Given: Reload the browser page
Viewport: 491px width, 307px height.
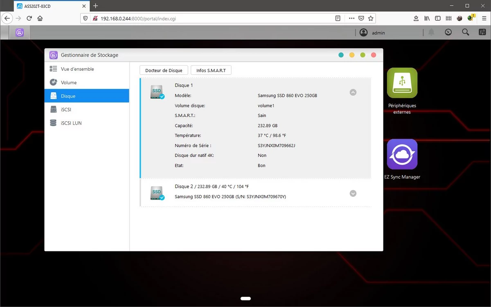Looking at the screenshot, I should coord(29,18).
